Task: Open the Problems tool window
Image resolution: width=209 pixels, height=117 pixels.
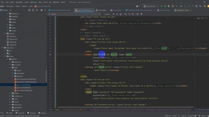Action: [x=20, y=113]
